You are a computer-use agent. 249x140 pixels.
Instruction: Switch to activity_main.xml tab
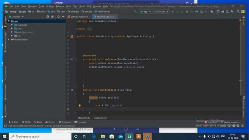tap(79, 17)
